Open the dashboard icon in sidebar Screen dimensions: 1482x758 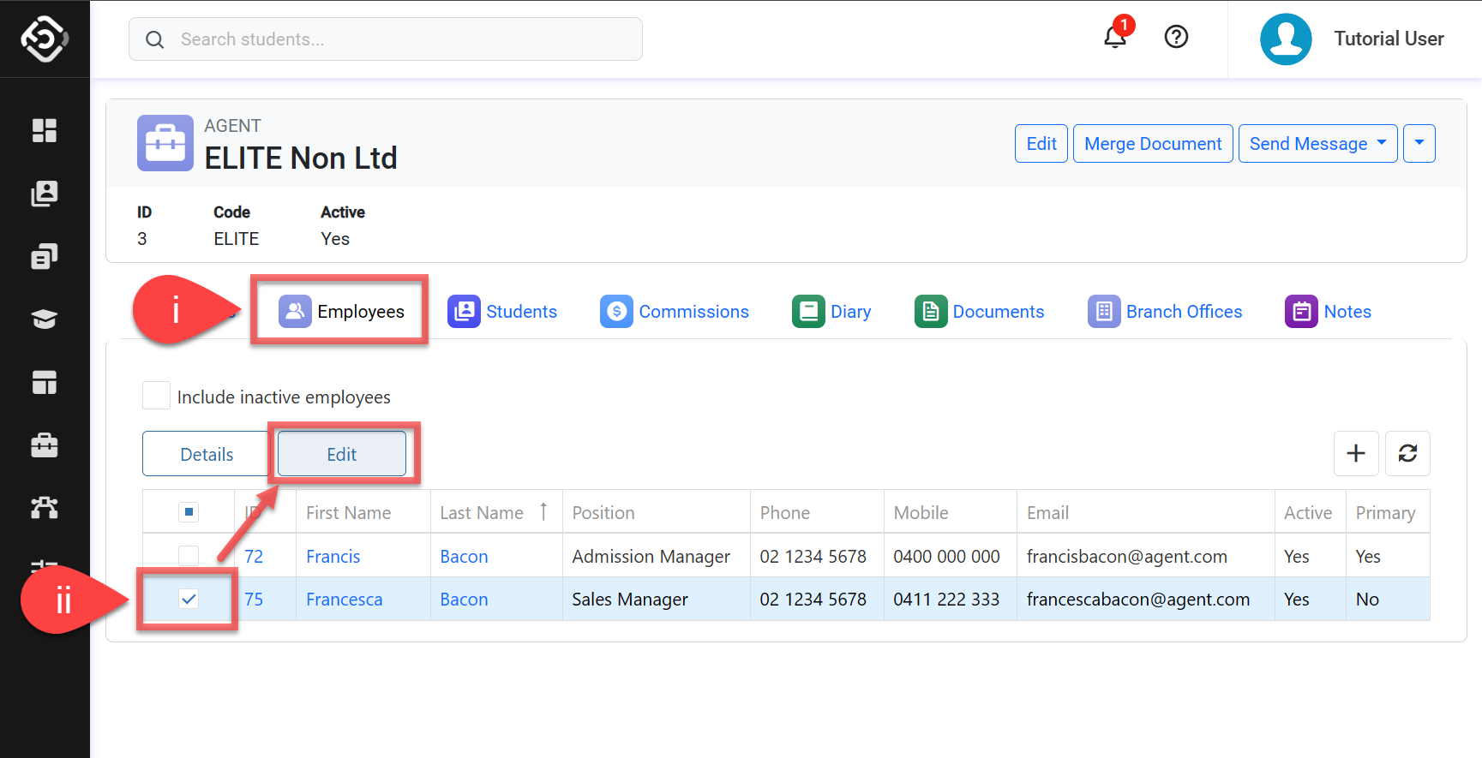click(x=45, y=130)
